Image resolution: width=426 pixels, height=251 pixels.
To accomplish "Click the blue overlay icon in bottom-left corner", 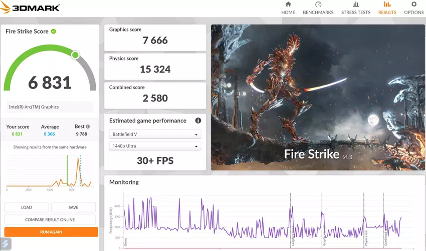I will (6, 244).
